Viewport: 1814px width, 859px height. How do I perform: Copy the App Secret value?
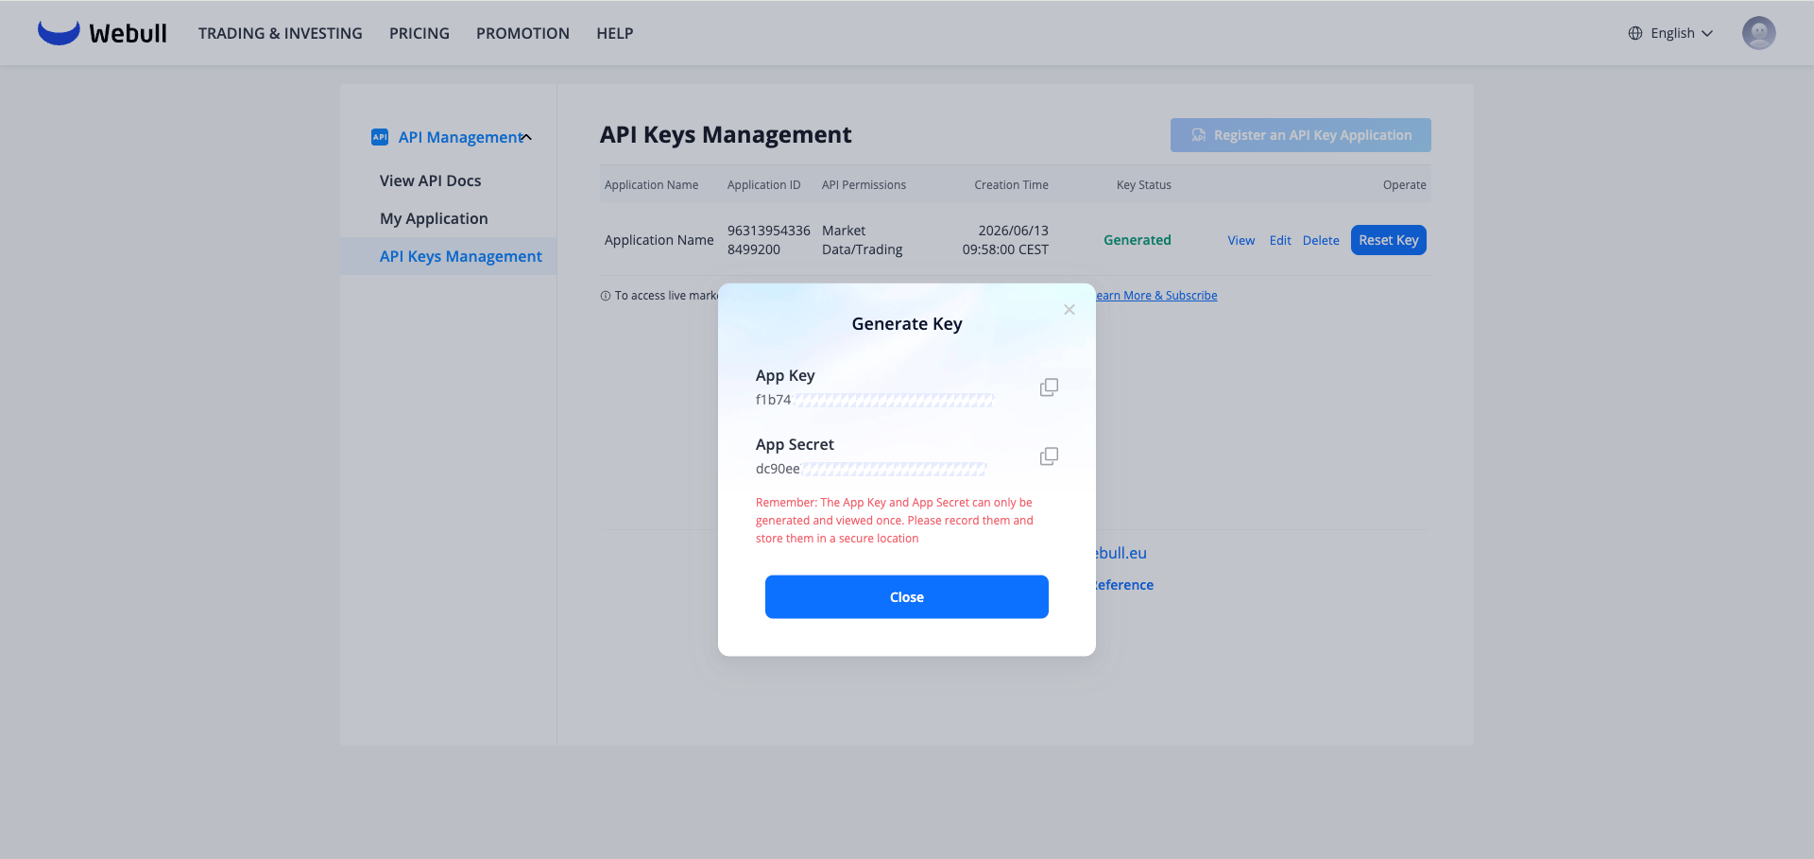1049,456
